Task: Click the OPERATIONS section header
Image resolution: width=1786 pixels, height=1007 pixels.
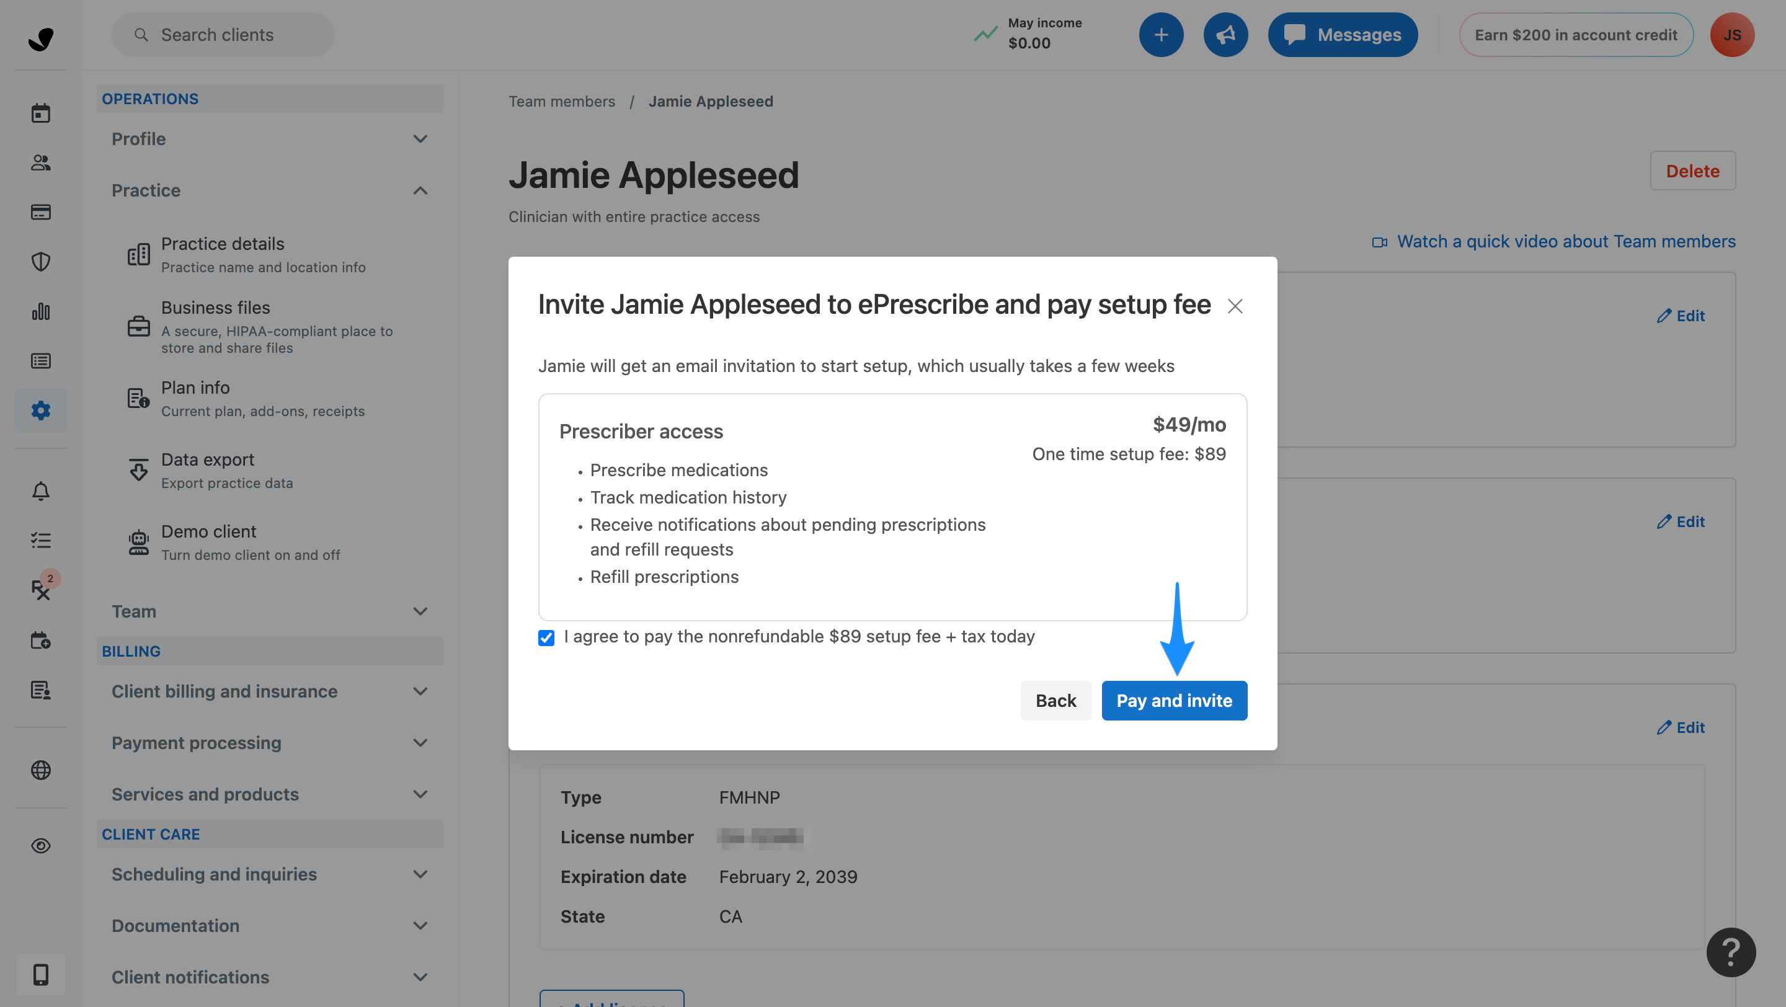Action: 269,99
